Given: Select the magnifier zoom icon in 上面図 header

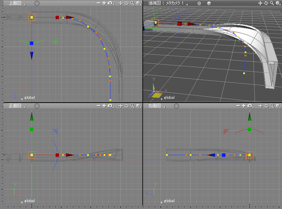Looking at the screenshot, I should pos(133,3).
